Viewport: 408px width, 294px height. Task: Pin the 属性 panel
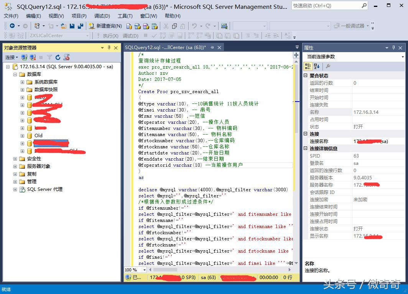[x=393, y=48]
